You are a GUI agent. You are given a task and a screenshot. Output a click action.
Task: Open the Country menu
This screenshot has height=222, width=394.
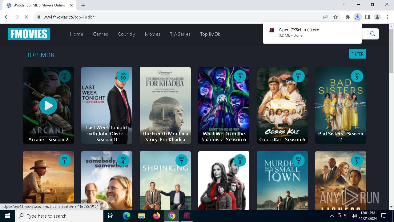[x=127, y=34]
